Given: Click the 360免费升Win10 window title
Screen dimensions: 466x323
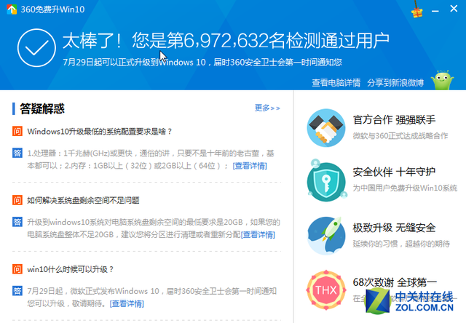Looking at the screenshot, I should 52,9.
